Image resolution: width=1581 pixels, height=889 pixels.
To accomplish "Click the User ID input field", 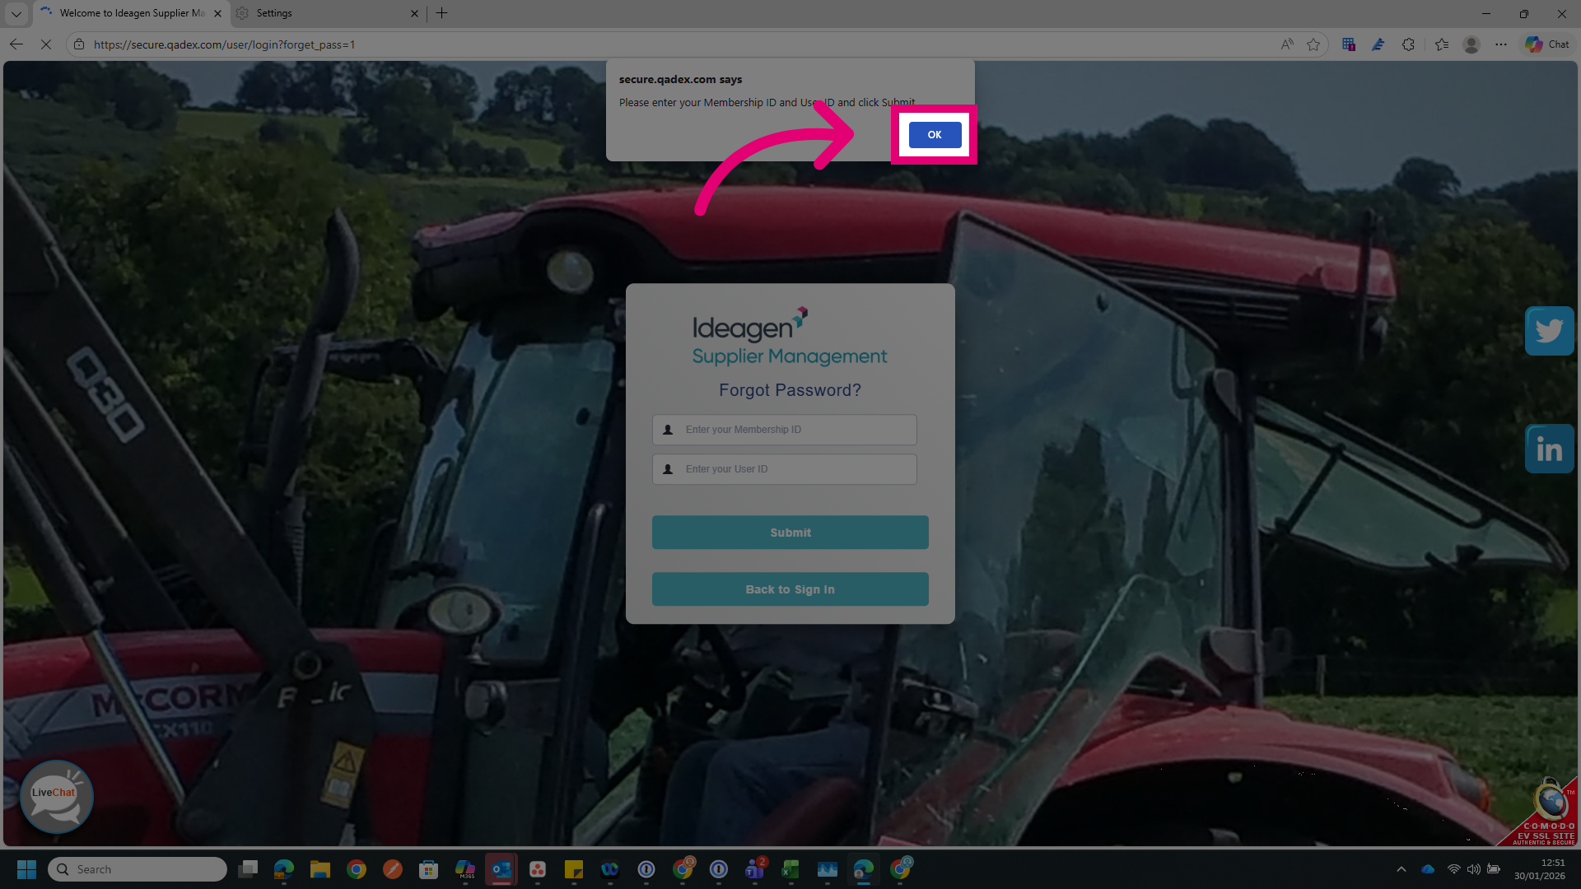I will [x=785, y=469].
